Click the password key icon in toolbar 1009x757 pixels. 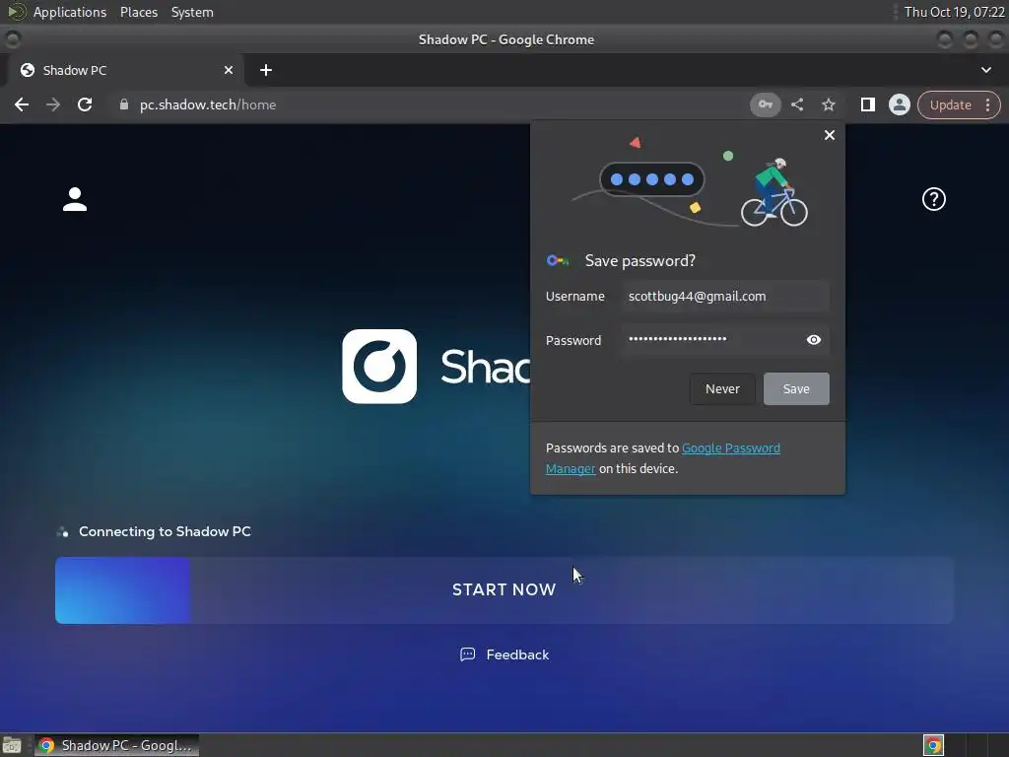[765, 104]
